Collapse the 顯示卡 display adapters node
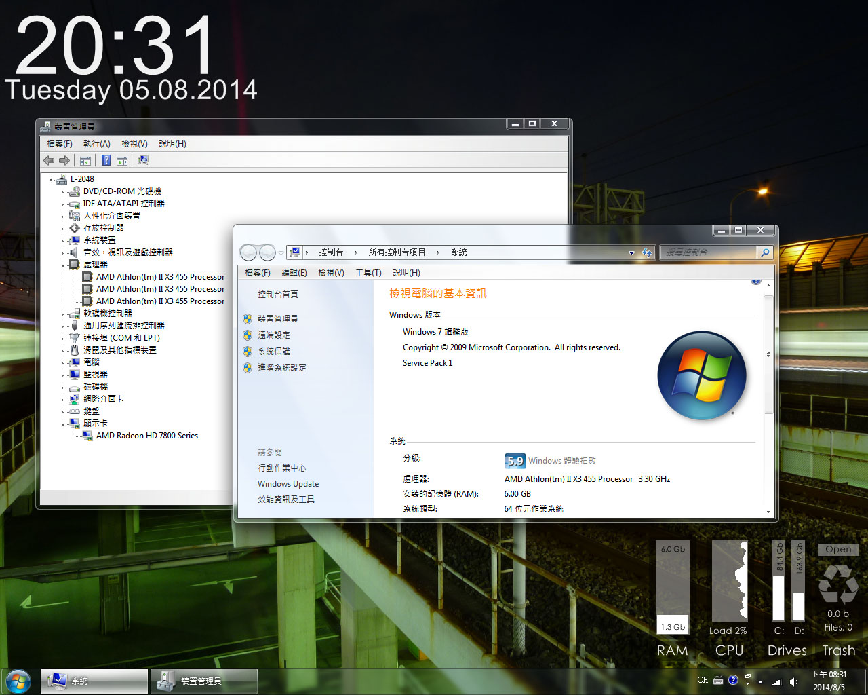This screenshot has width=868, height=695. coord(63,424)
